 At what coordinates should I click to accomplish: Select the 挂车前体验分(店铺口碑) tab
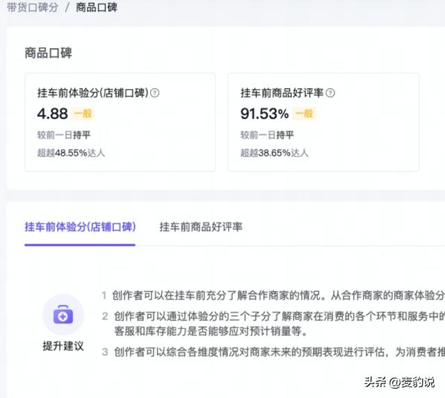coord(80,227)
